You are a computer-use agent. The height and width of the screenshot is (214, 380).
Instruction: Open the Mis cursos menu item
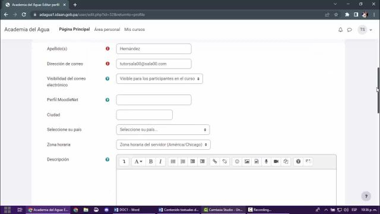[x=135, y=29]
